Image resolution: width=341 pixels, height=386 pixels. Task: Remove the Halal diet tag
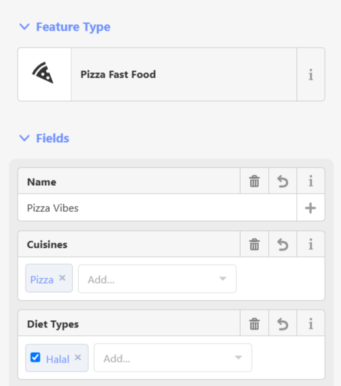point(78,357)
